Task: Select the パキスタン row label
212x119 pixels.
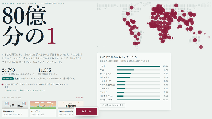Action: pos(104,77)
